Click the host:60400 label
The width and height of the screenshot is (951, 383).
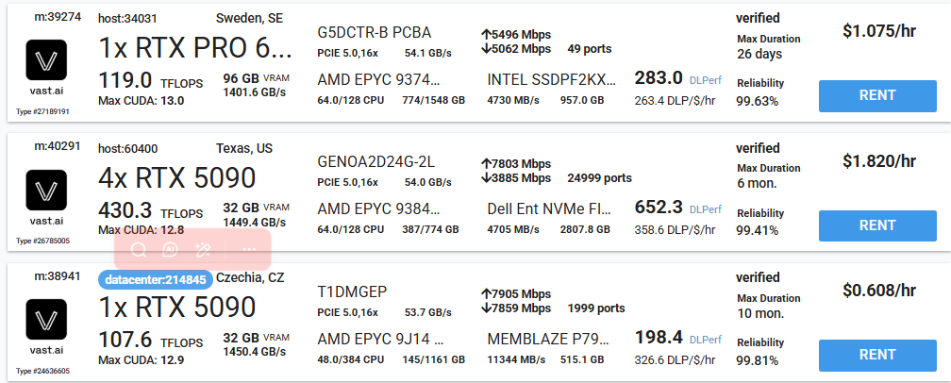pyautogui.click(x=128, y=148)
